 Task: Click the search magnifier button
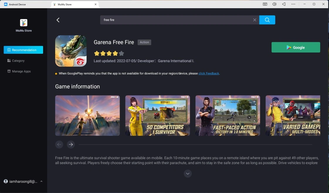pyautogui.click(x=267, y=20)
